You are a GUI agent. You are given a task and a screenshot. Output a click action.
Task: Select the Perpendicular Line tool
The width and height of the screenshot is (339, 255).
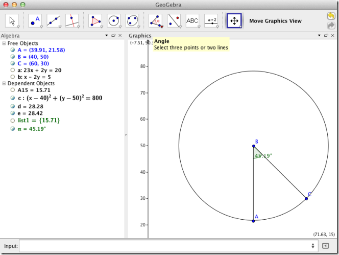(x=72, y=21)
